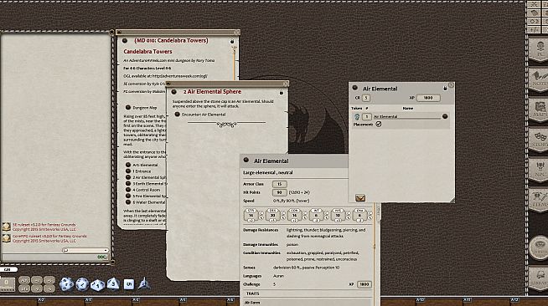Click the link icon on Air Elemental NPC sheet

(x=246, y=160)
